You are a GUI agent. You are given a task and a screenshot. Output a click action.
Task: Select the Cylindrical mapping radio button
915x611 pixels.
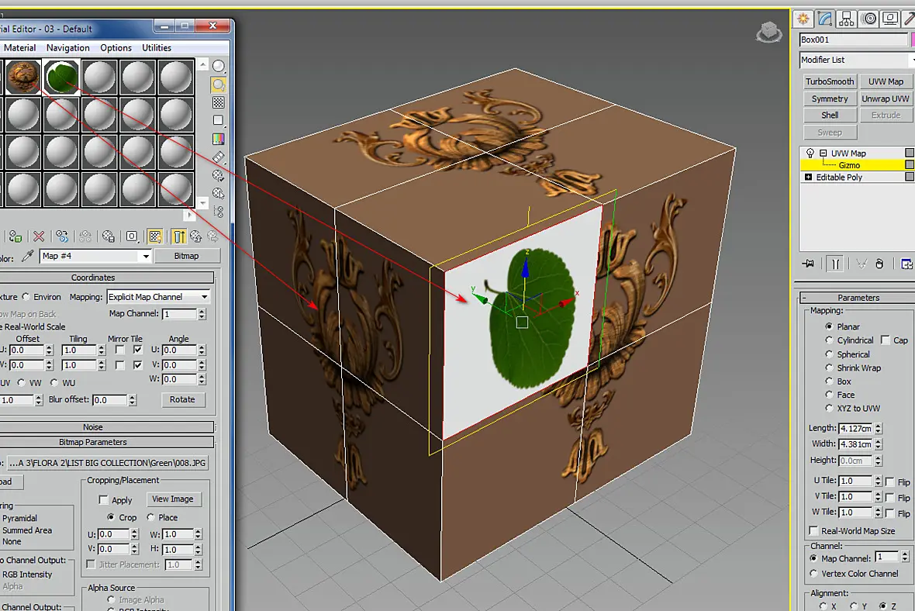point(829,340)
